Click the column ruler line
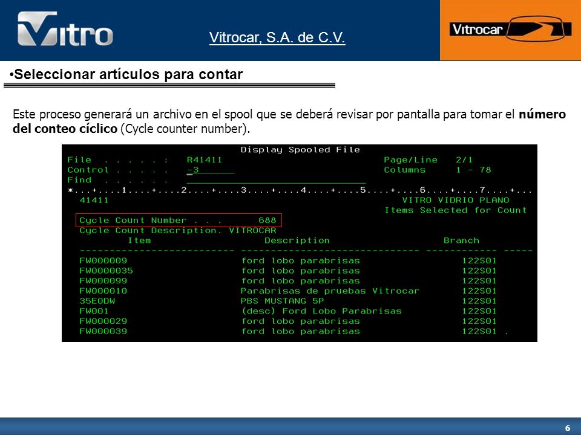 tap(300, 190)
